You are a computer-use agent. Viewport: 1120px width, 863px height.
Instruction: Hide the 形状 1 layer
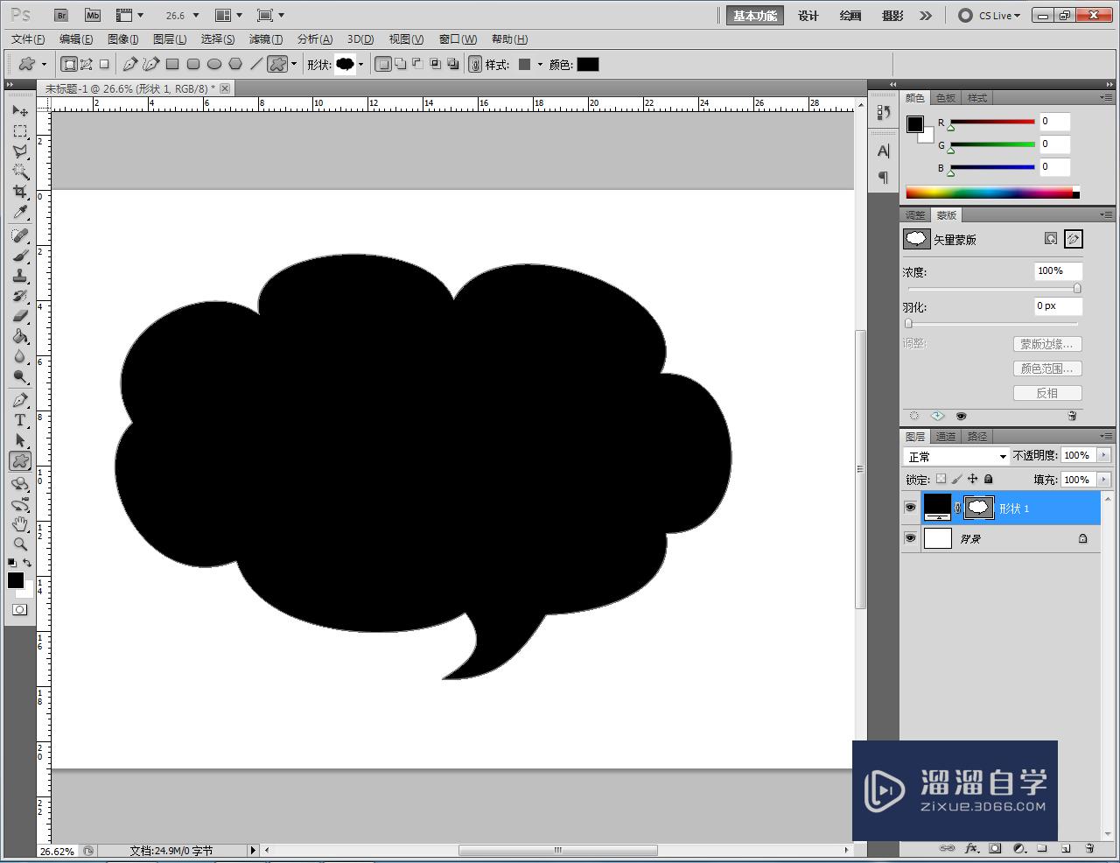click(x=911, y=508)
